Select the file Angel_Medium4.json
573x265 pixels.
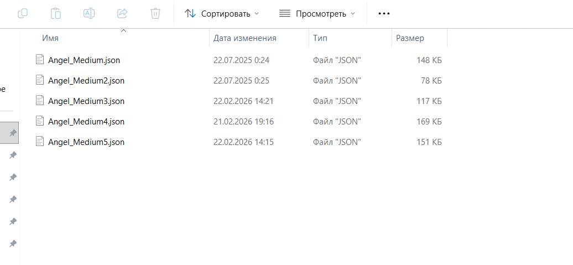click(x=86, y=121)
